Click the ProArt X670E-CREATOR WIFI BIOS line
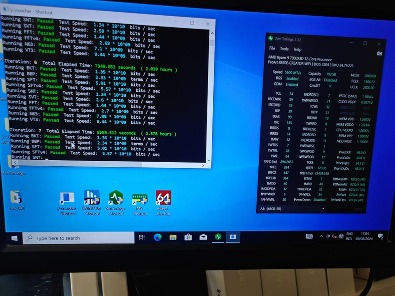 [311, 64]
